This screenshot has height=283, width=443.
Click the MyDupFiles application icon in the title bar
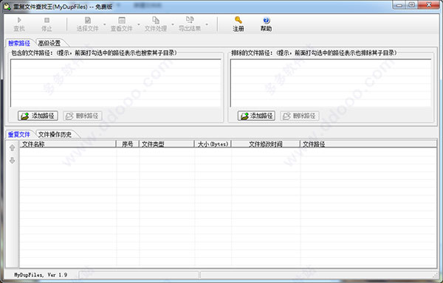pos(7,6)
